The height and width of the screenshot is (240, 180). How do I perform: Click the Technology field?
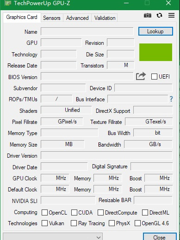tap(59, 54)
